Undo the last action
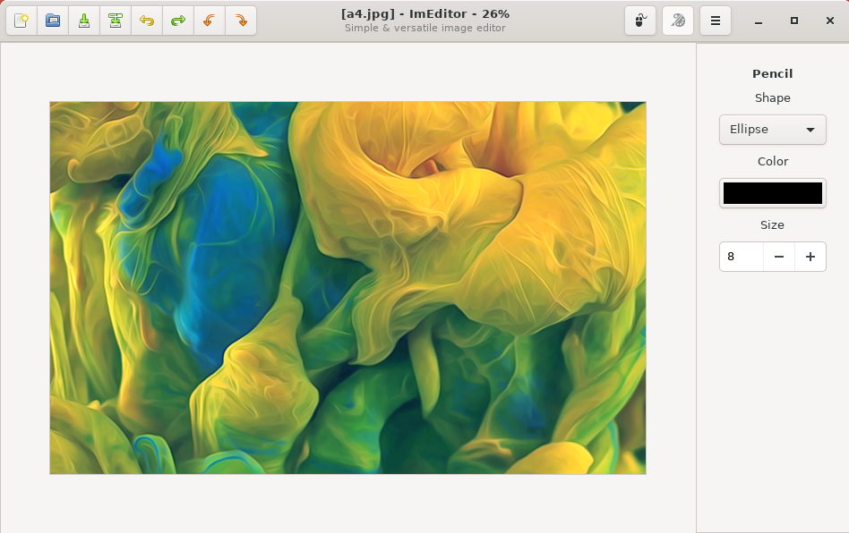849x533 pixels. pyautogui.click(x=147, y=21)
